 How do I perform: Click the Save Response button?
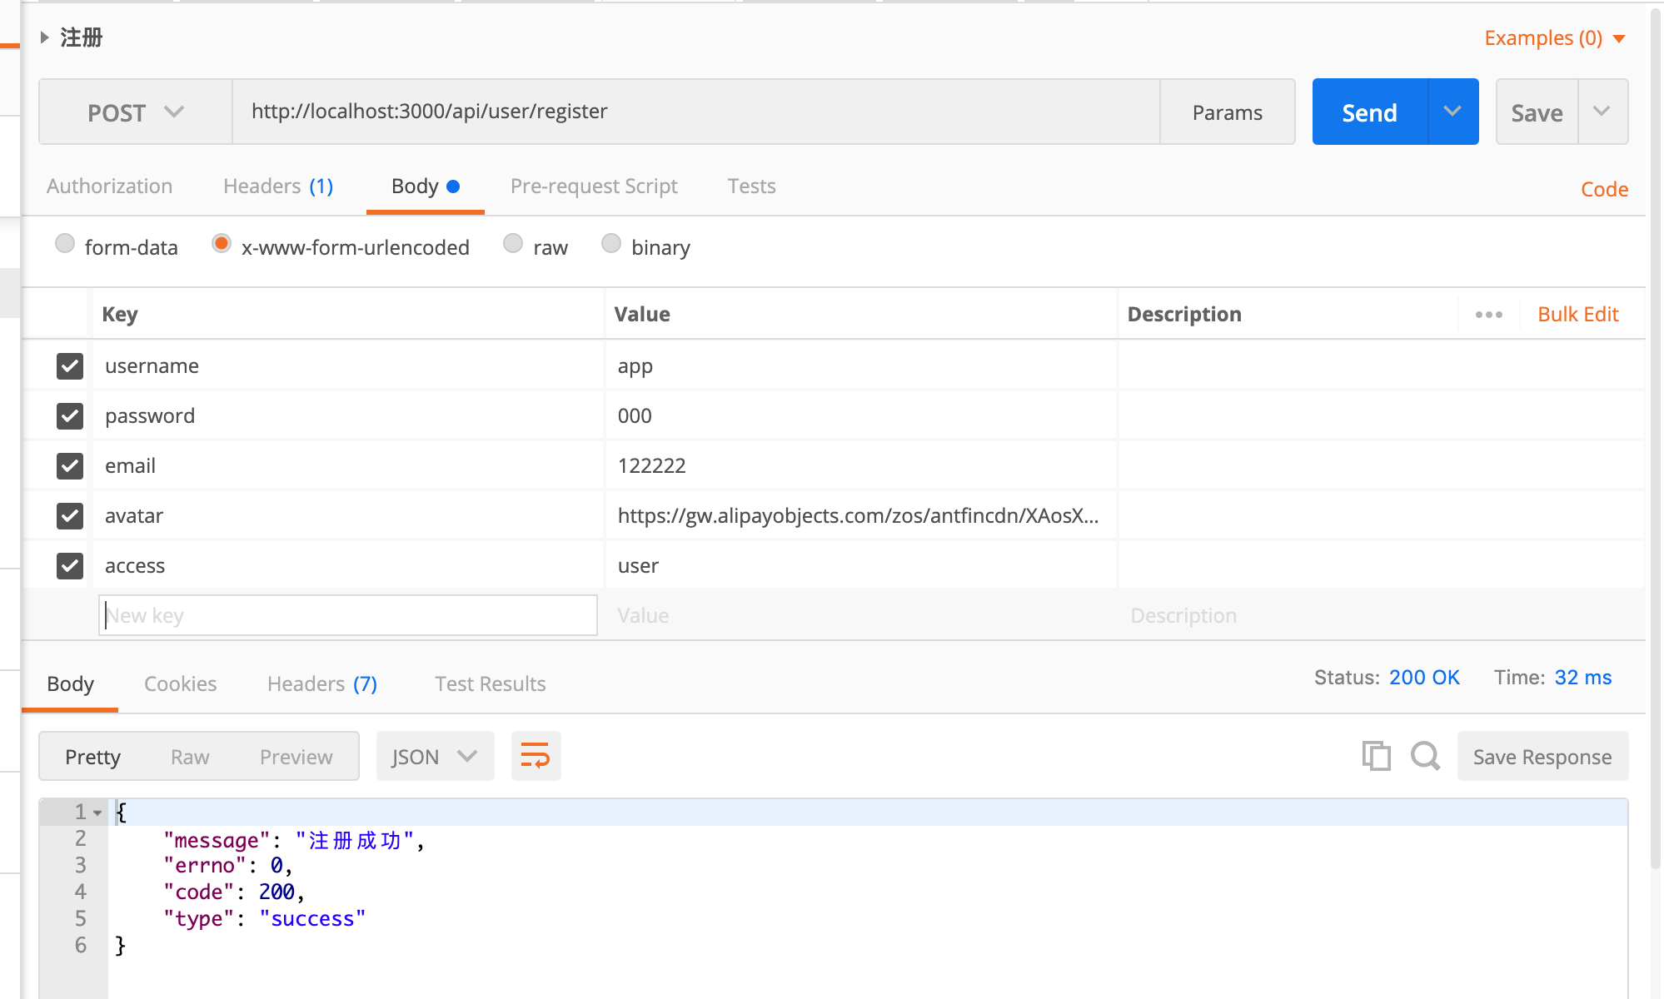[x=1542, y=756]
